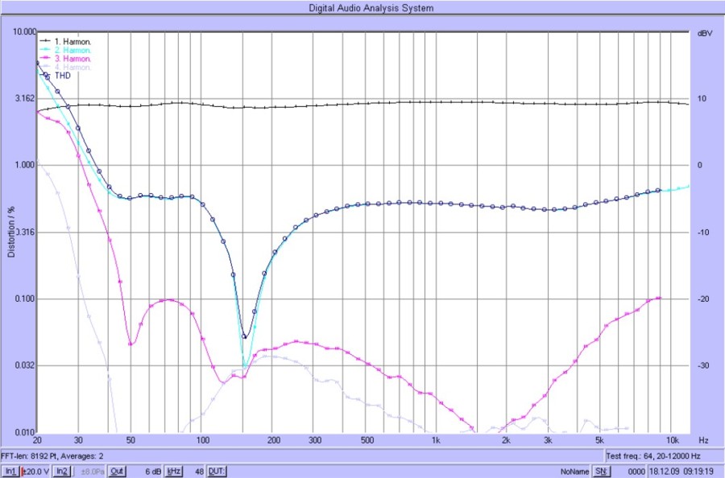Image resolution: width=725 pixels, height=478 pixels.
Task: Click the Hz frequency axis unit label
Action: pos(703,441)
